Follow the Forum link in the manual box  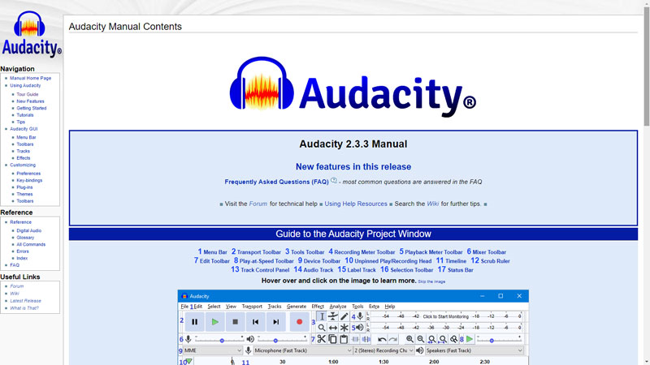pyautogui.click(x=258, y=204)
